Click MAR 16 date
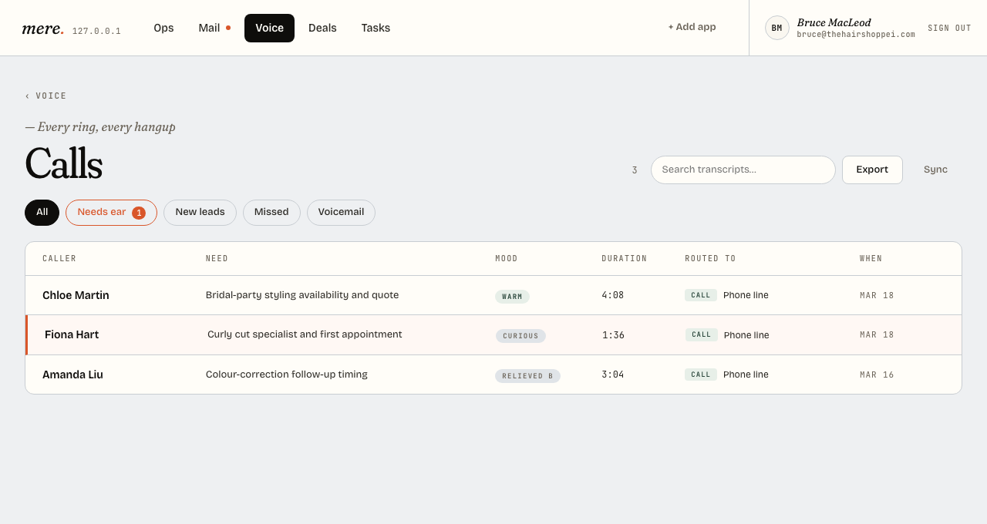Viewport: 987px width, 524px height. tap(878, 375)
